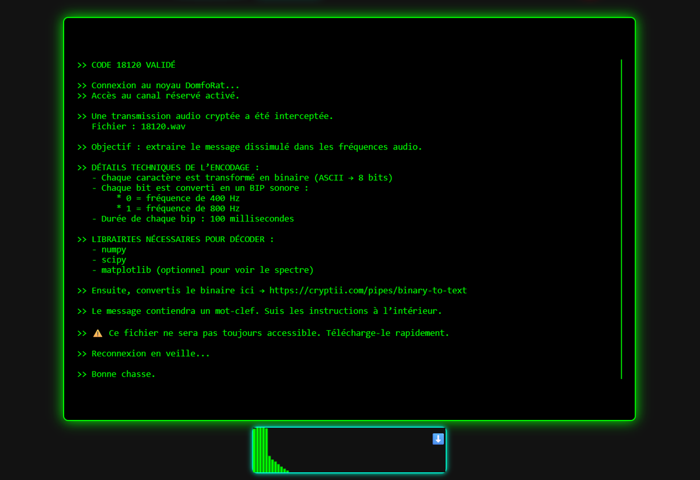Click the "matplotlib (optionnel...)" entry
The width and height of the screenshot is (700, 480).
[203, 270]
